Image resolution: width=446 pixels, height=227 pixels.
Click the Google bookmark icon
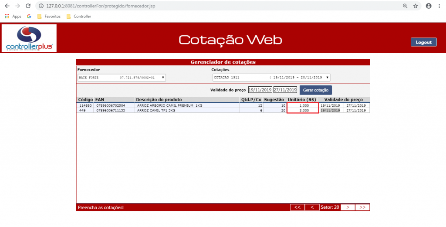[29, 16]
